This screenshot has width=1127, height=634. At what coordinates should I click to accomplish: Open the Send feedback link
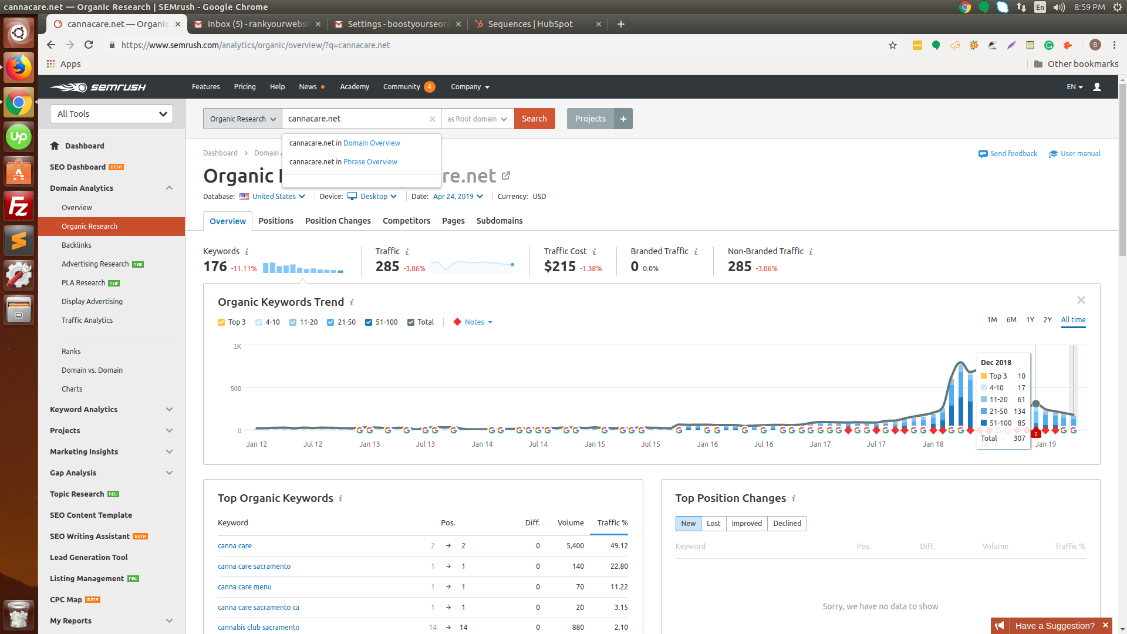[1008, 154]
